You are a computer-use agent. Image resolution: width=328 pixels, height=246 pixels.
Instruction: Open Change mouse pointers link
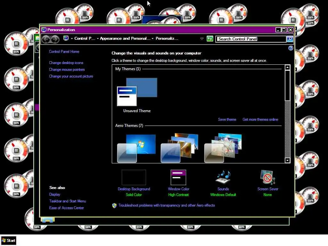(x=67, y=70)
